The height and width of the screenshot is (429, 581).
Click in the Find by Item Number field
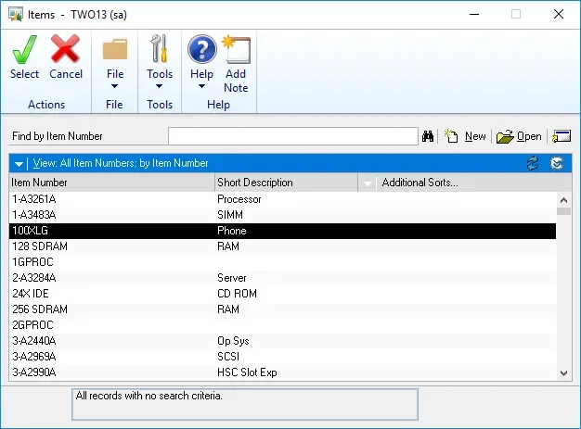tap(293, 136)
